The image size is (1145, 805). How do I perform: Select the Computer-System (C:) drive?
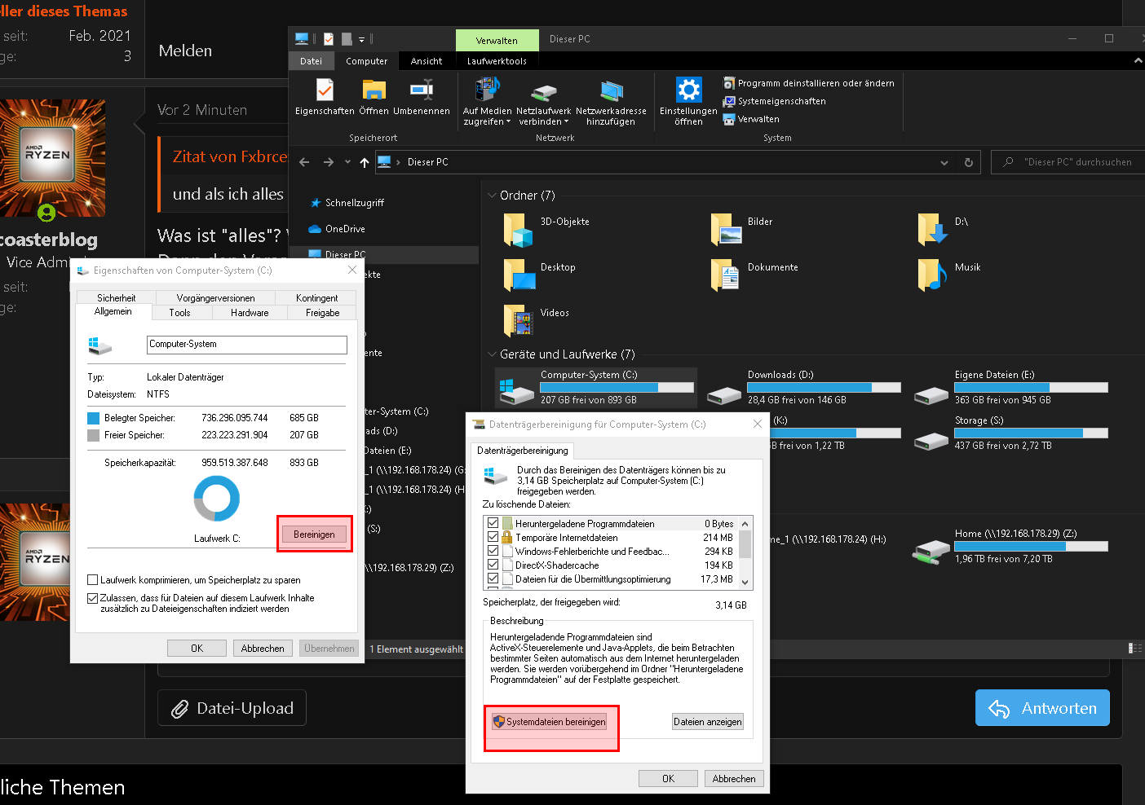click(596, 387)
